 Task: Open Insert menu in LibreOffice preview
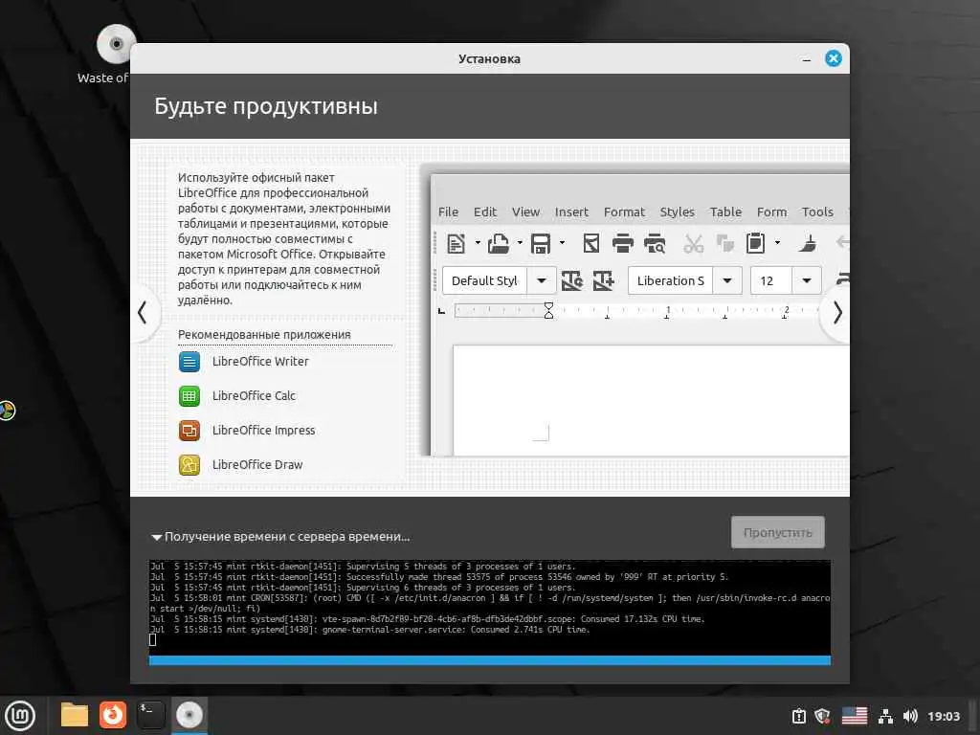click(x=571, y=212)
